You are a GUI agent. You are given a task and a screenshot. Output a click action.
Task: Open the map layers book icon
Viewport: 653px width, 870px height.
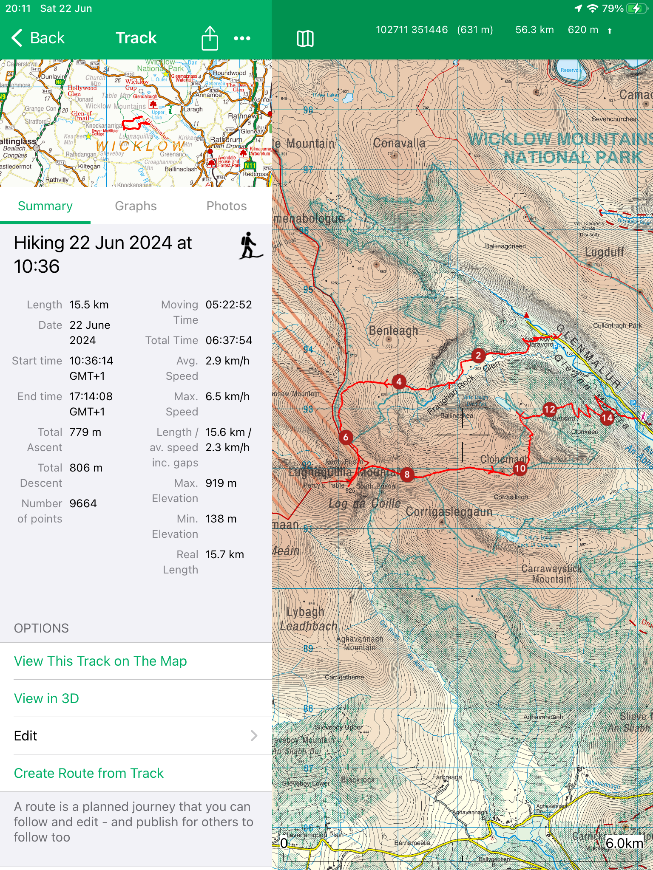[305, 39]
